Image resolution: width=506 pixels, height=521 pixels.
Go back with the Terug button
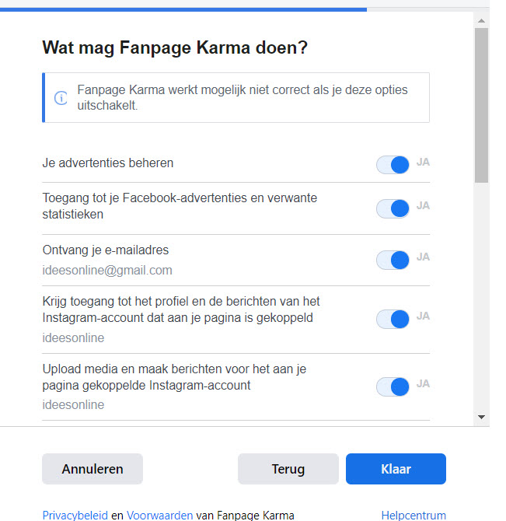[x=288, y=469]
